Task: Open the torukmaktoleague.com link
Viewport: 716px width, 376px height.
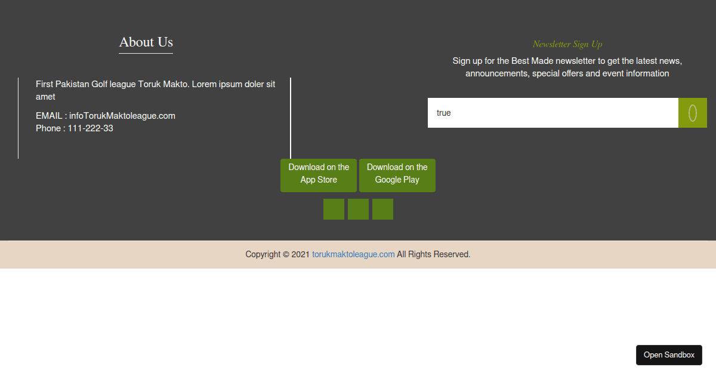Action: [353, 254]
